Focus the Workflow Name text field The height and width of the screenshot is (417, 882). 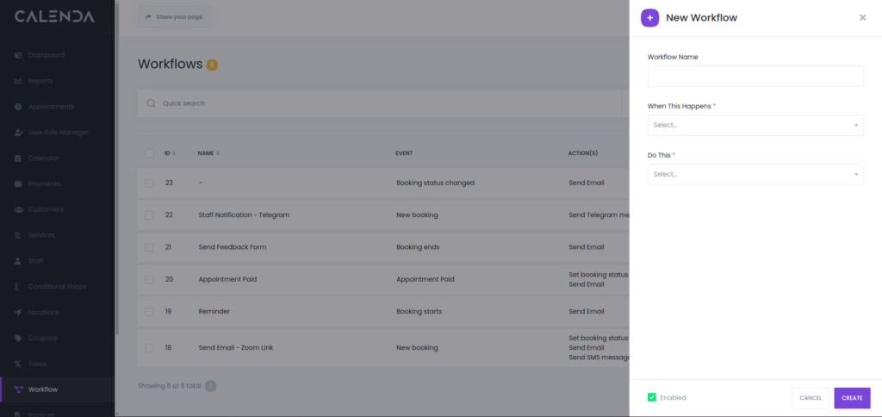coord(755,77)
